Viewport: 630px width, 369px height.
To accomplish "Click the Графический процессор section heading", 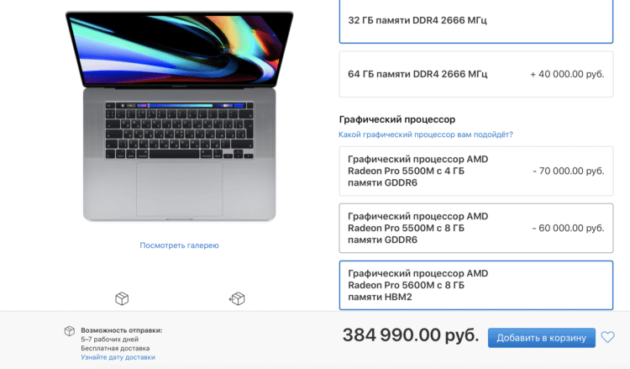I will click(x=397, y=119).
